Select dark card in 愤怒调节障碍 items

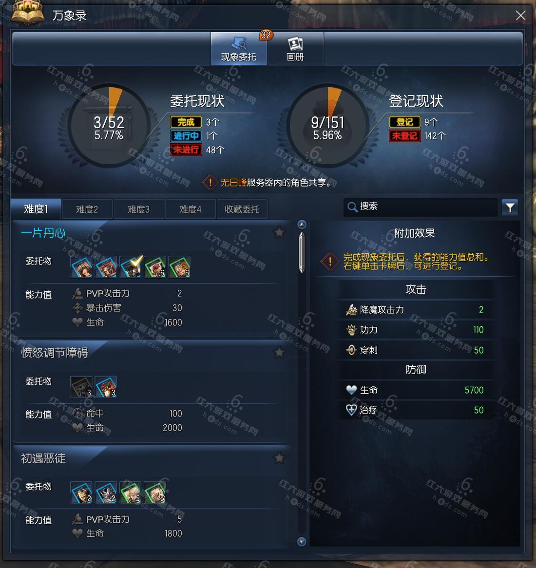81,387
